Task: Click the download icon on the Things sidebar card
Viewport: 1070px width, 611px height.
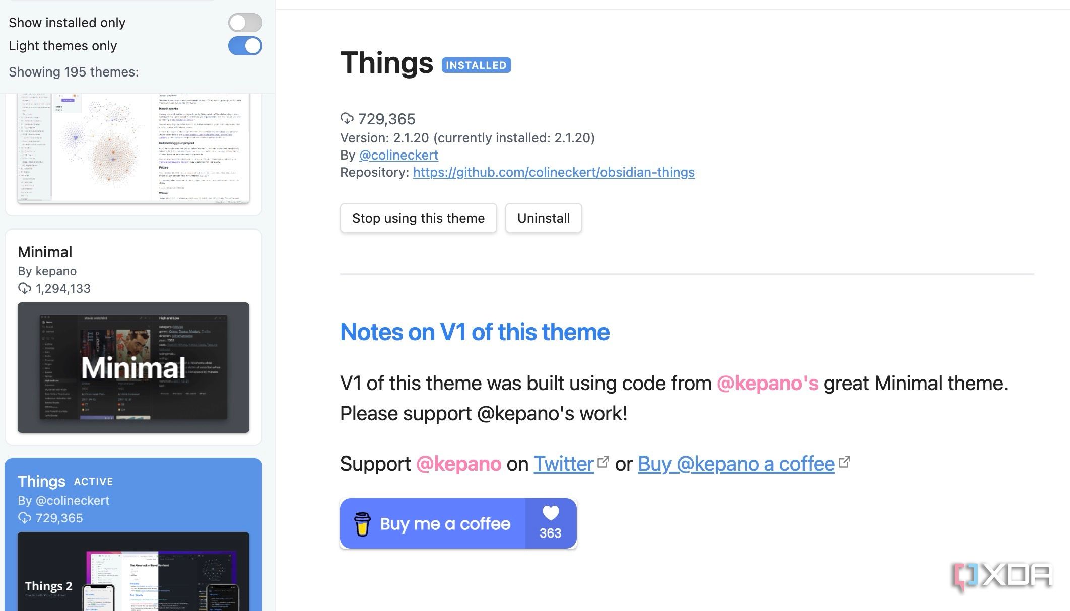Action: coord(25,518)
